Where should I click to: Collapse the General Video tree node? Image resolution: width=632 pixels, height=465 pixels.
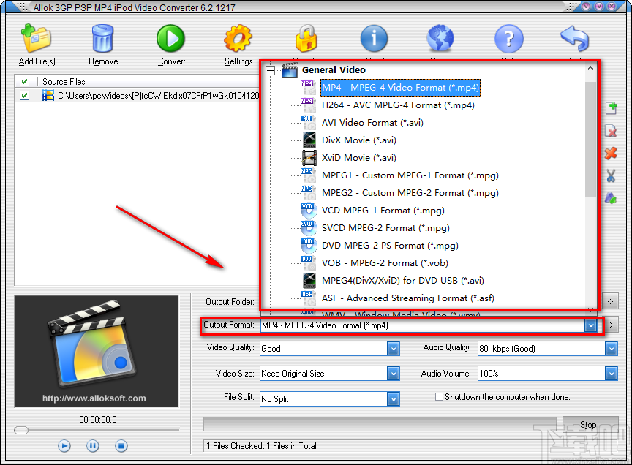[x=272, y=69]
